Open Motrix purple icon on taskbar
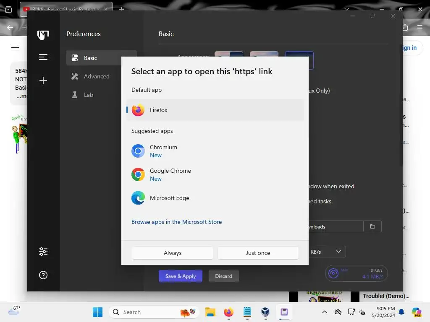 pos(284,312)
